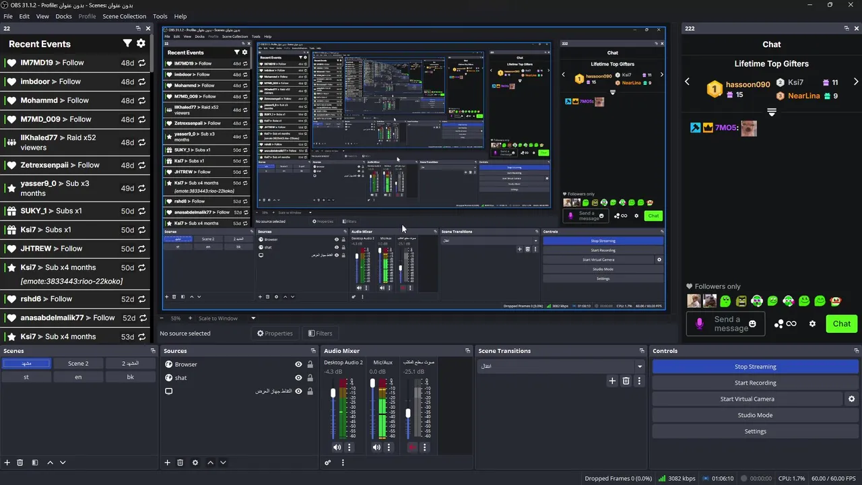Open source properties gear in Sources dock

coord(195,463)
